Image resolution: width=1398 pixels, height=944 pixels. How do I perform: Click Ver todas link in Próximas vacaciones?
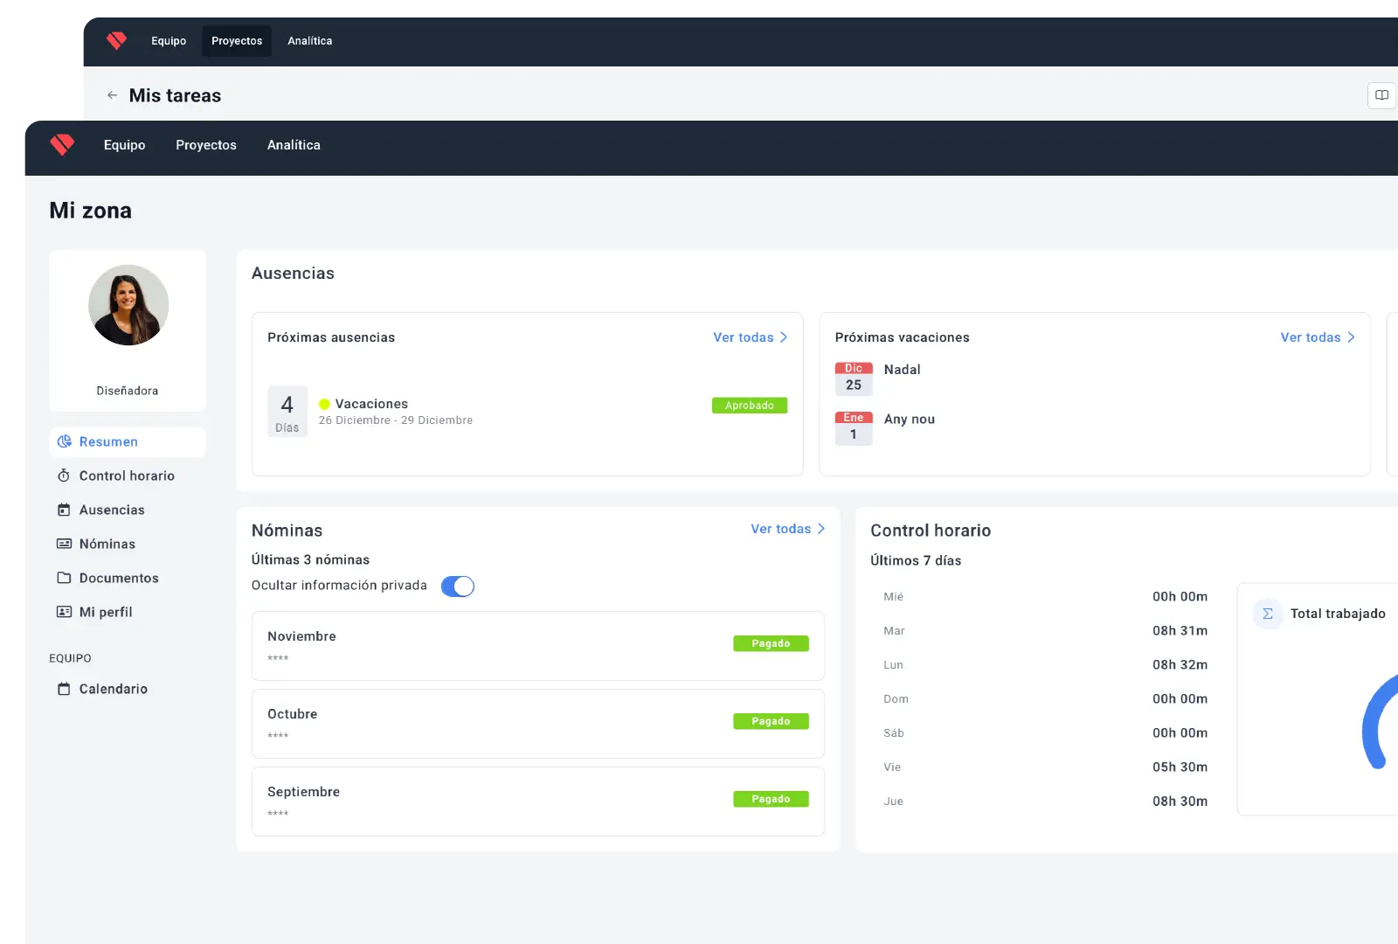(1311, 337)
